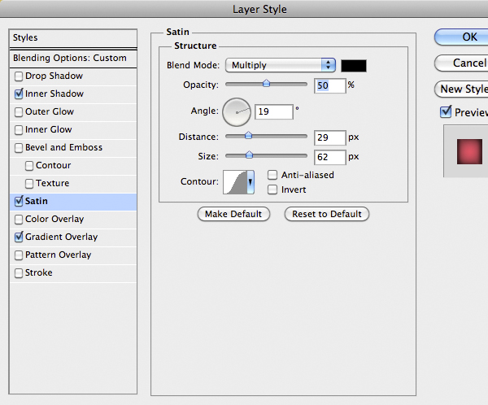Select Gradient Overlay in the styles list
The image size is (488, 405).
61,237
